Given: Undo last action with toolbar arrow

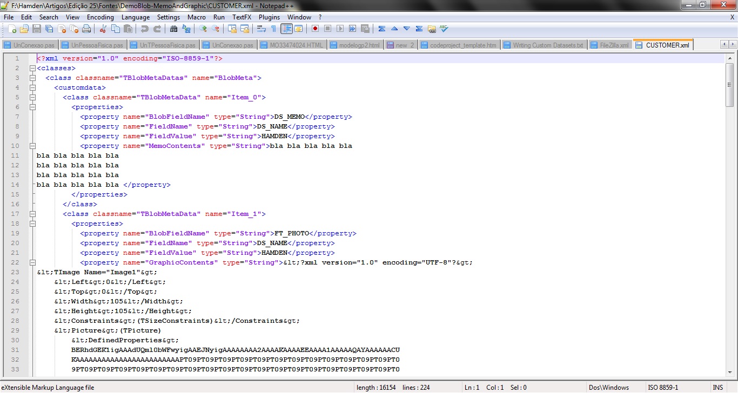Looking at the screenshot, I should click(x=145, y=29).
